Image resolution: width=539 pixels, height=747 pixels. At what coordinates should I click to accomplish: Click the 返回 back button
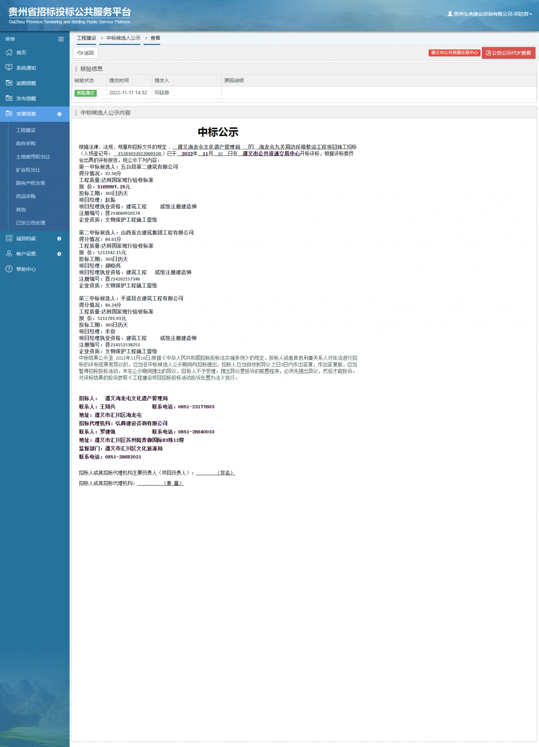point(86,53)
